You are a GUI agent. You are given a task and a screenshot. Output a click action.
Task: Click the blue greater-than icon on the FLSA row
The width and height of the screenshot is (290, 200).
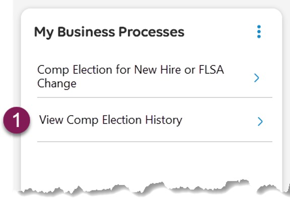pyautogui.click(x=257, y=78)
